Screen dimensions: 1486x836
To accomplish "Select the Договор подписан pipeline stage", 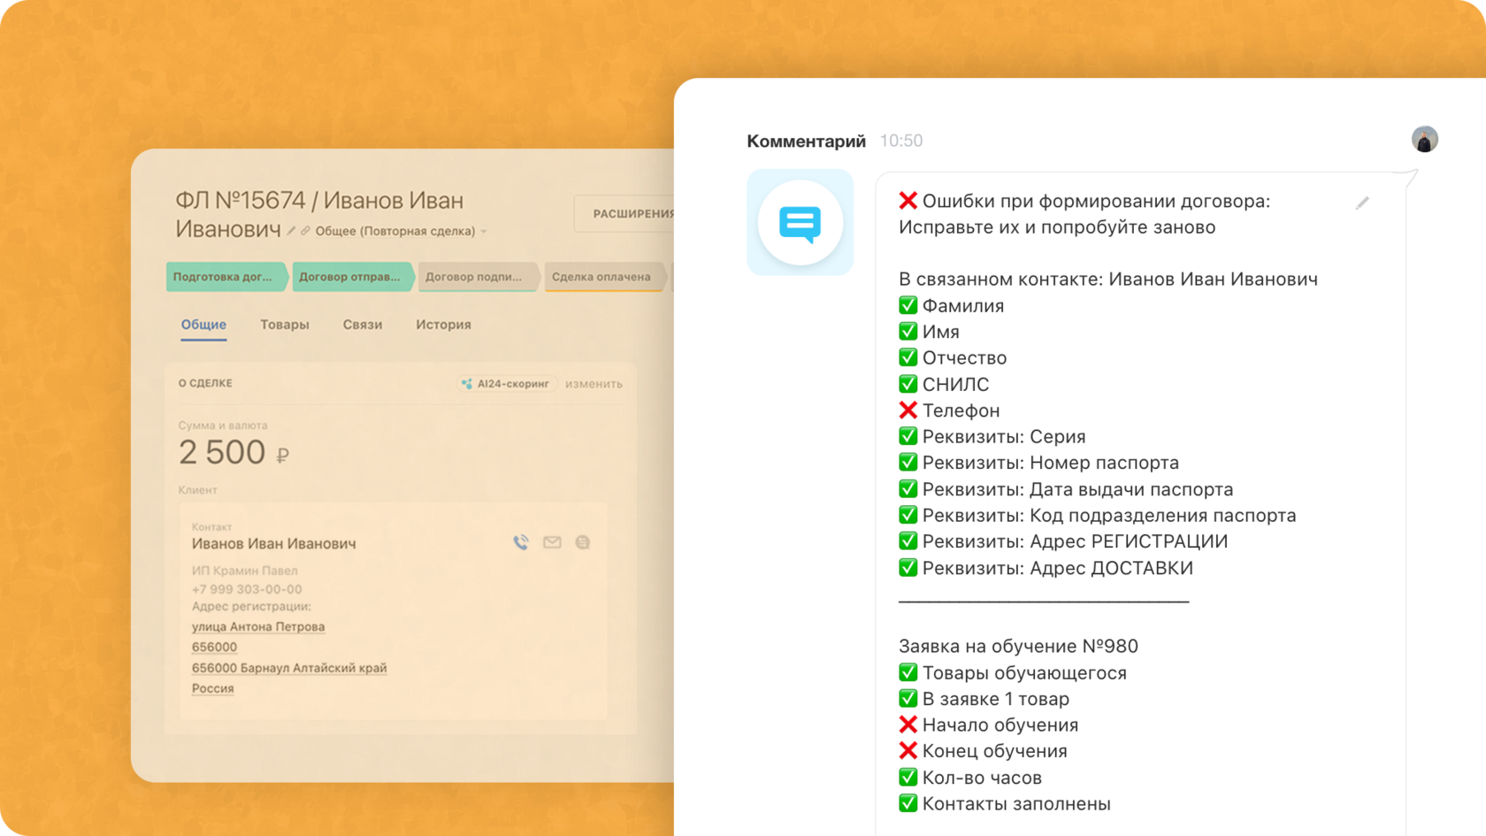I will coord(474,277).
